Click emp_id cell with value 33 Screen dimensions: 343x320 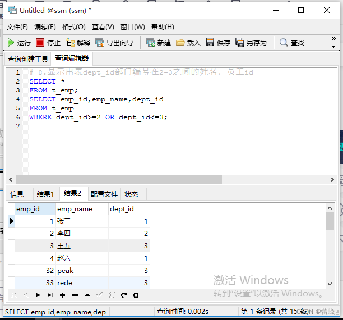click(35, 283)
